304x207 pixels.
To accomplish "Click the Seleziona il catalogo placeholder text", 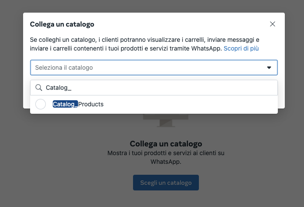I will click(64, 68).
